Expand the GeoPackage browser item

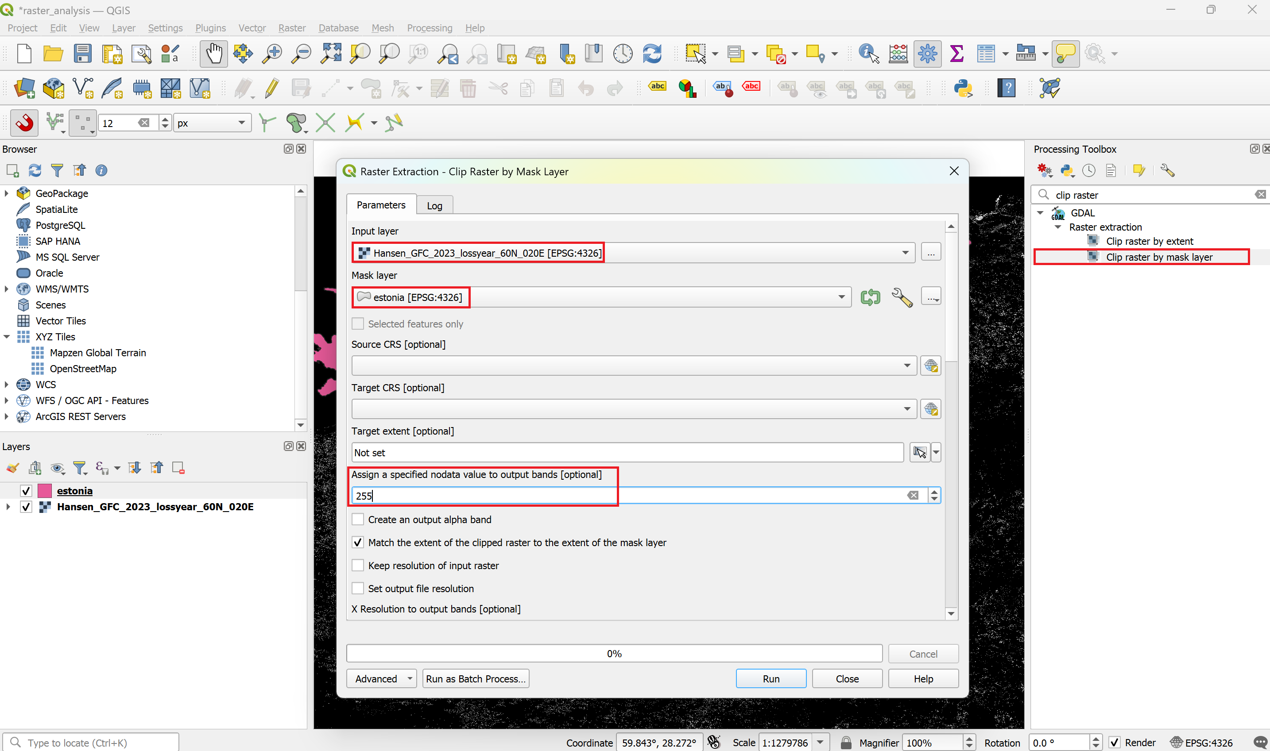click(7, 193)
